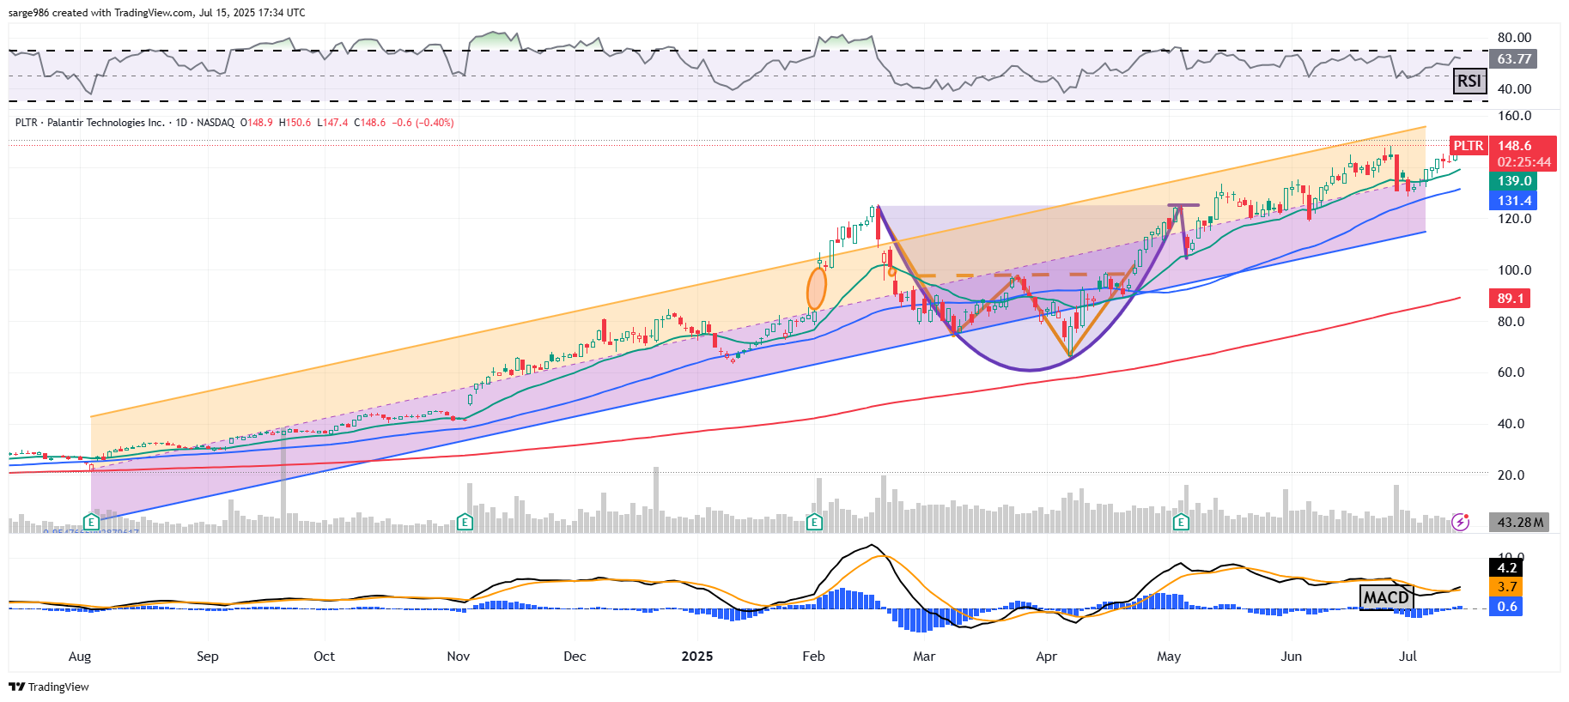1569x702 pixels.
Task: Click the countdown timer 02:25:44
Action: coord(1523,162)
